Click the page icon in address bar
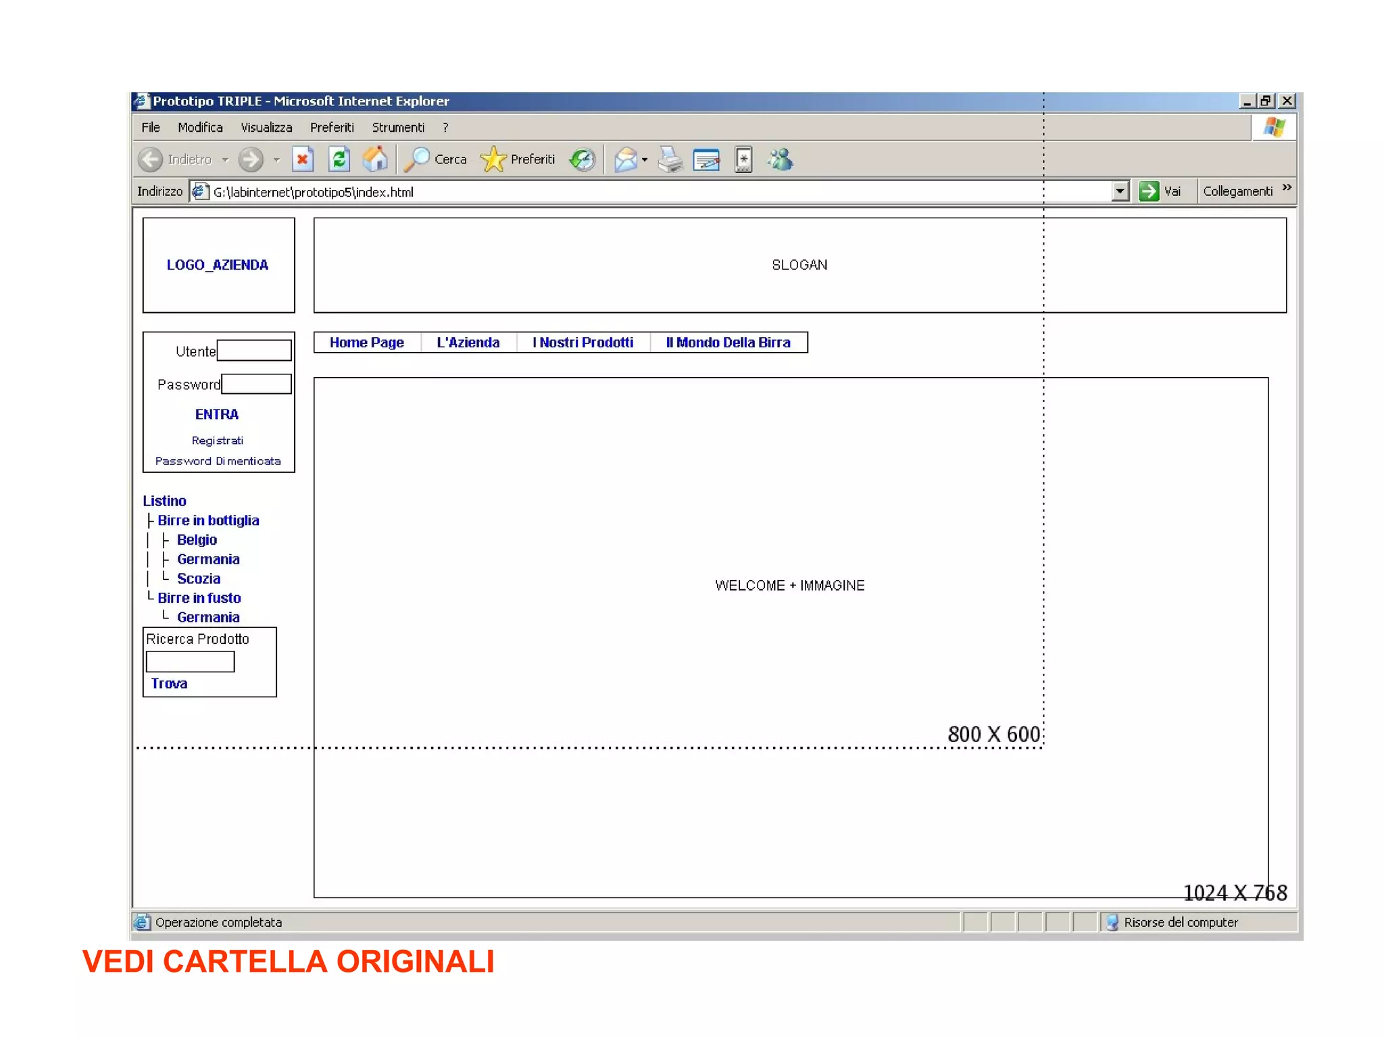1384x1038 pixels. (200, 191)
